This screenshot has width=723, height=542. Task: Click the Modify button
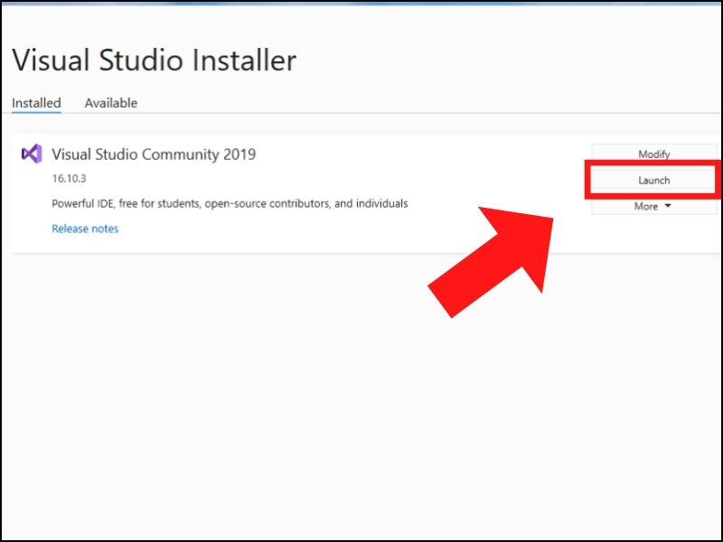click(653, 154)
